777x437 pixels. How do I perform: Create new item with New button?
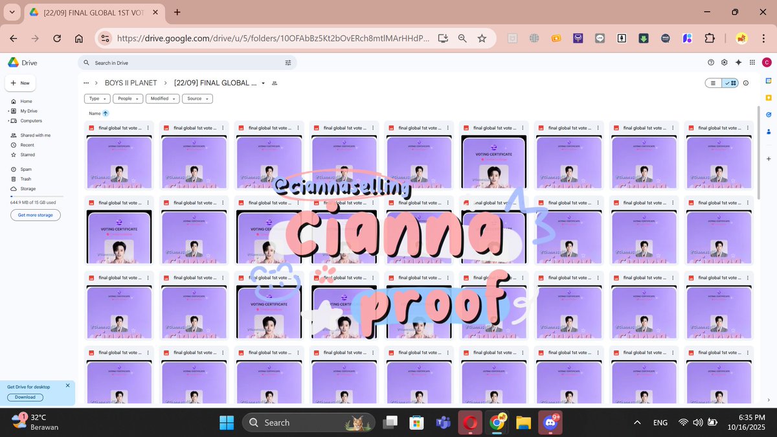[20, 83]
